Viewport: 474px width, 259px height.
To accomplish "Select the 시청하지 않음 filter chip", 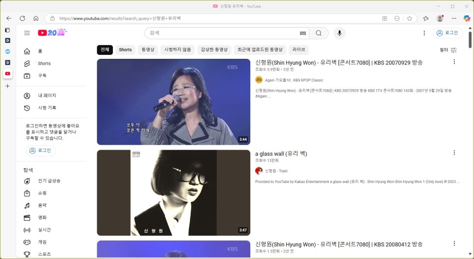I will click(178, 50).
